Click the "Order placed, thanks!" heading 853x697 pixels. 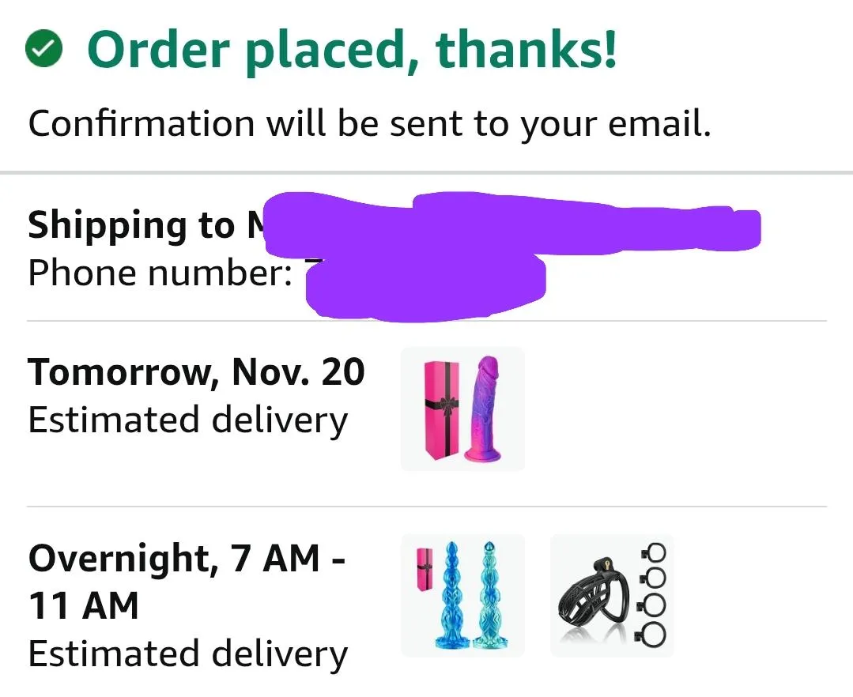coord(352,50)
